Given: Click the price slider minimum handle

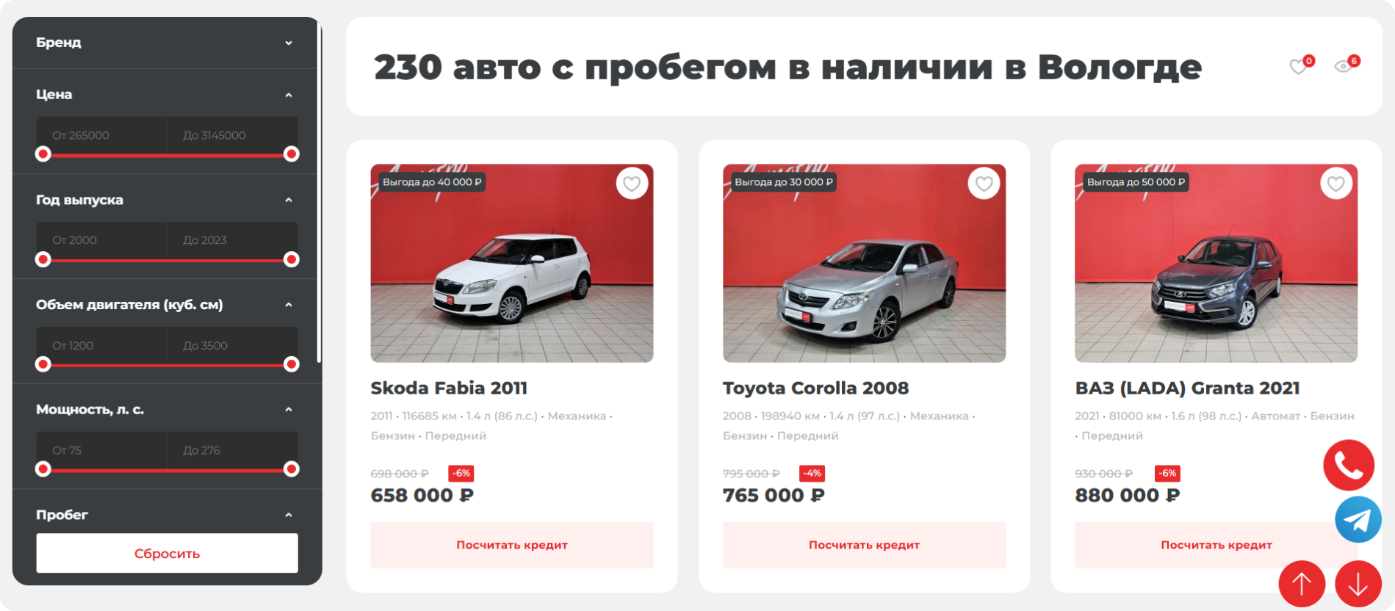Looking at the screenshot, I should [43, 154].
